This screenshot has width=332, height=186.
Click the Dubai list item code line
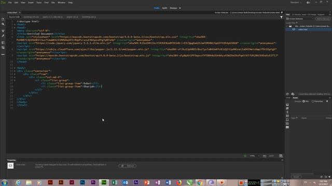70,83
